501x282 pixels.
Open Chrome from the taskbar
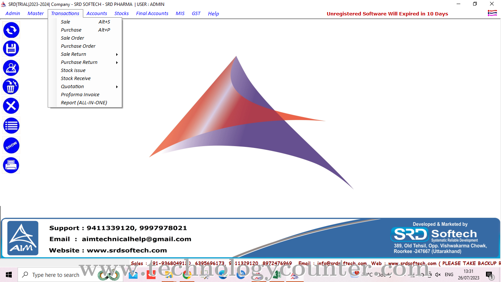pyautogui.click(x=187, y=275)
